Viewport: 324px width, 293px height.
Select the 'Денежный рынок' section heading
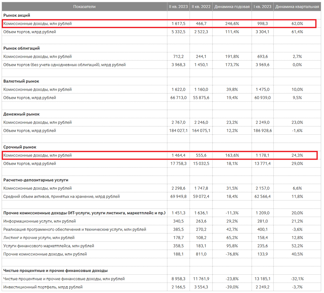(22, 114)
